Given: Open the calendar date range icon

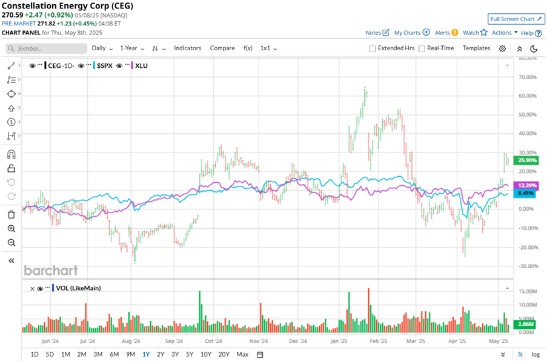Looking at the screenshot, I should point(260,355).
